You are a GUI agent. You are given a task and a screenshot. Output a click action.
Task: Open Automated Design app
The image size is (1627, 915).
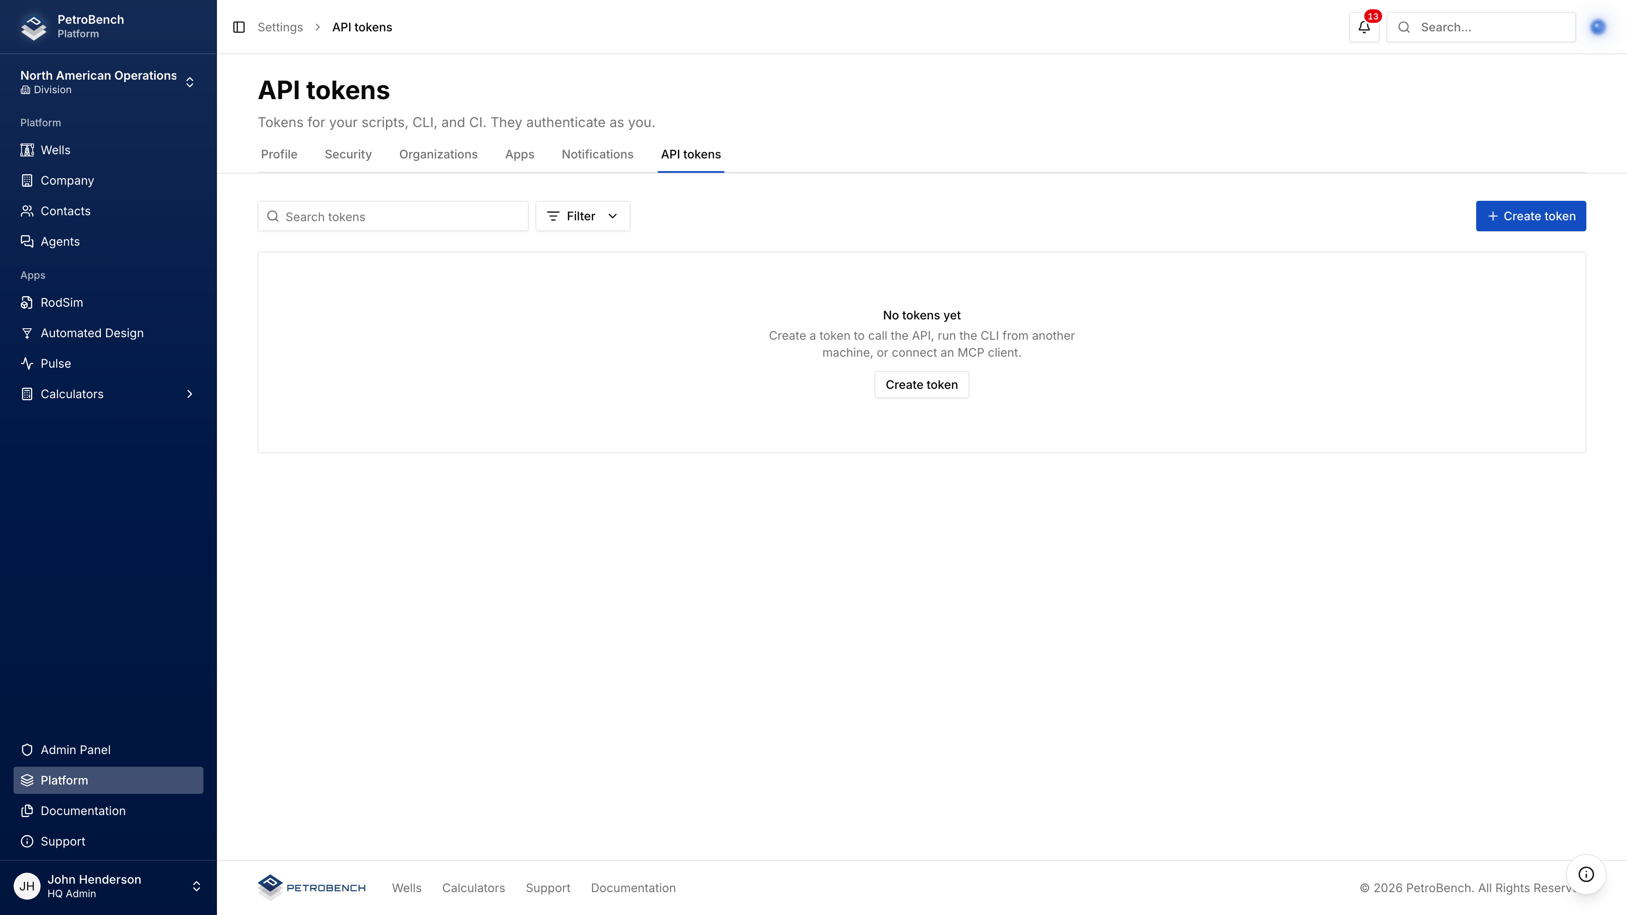point(108,333)
